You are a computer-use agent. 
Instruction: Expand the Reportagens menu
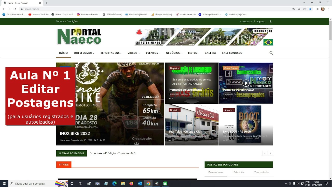[x=111, y=53]
